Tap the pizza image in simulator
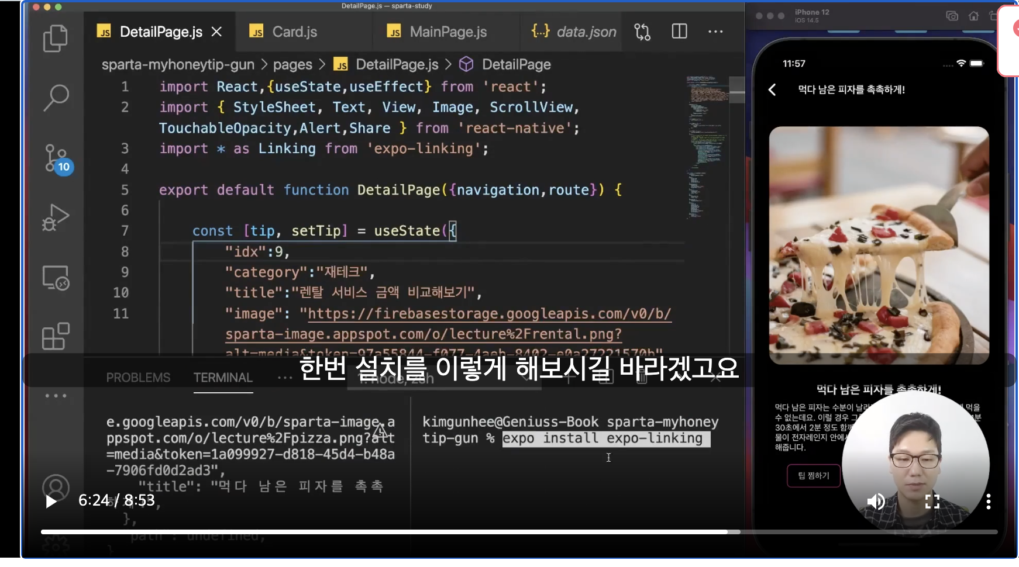This screenshot has height=567, width=1019. [879, 246]
